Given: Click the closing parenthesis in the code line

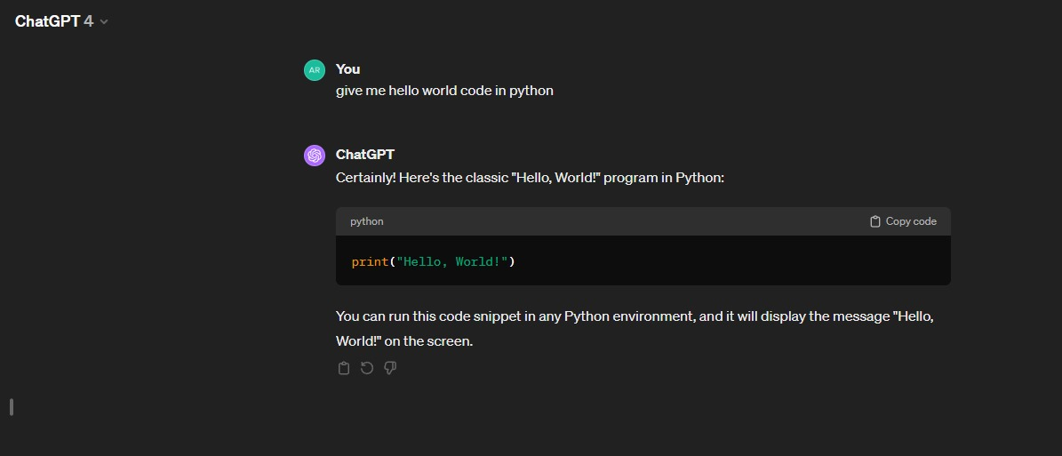Looking at the screenshot, I should (512, 261).
